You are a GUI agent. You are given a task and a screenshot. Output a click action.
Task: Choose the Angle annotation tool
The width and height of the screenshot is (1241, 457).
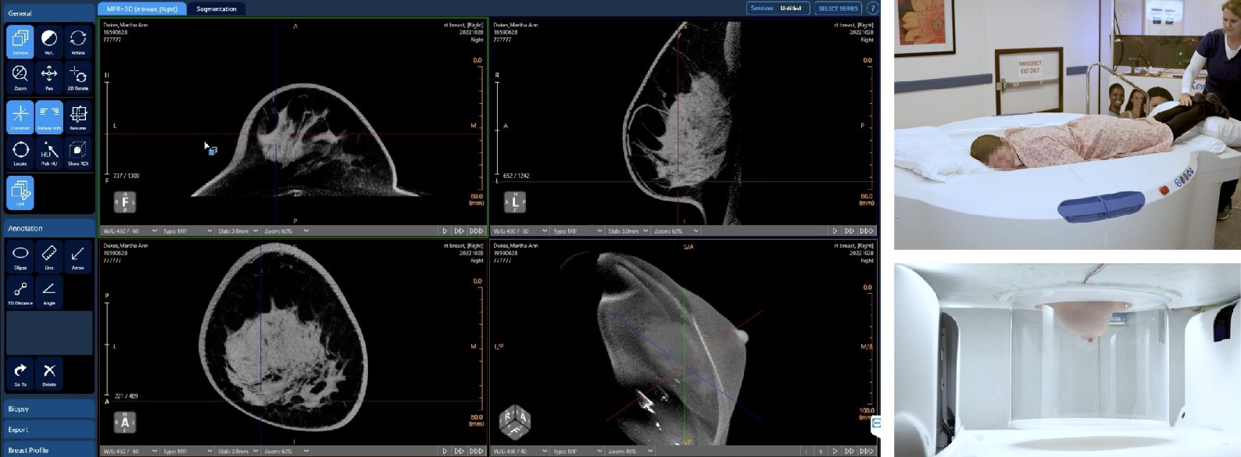[x=48, y=292]
